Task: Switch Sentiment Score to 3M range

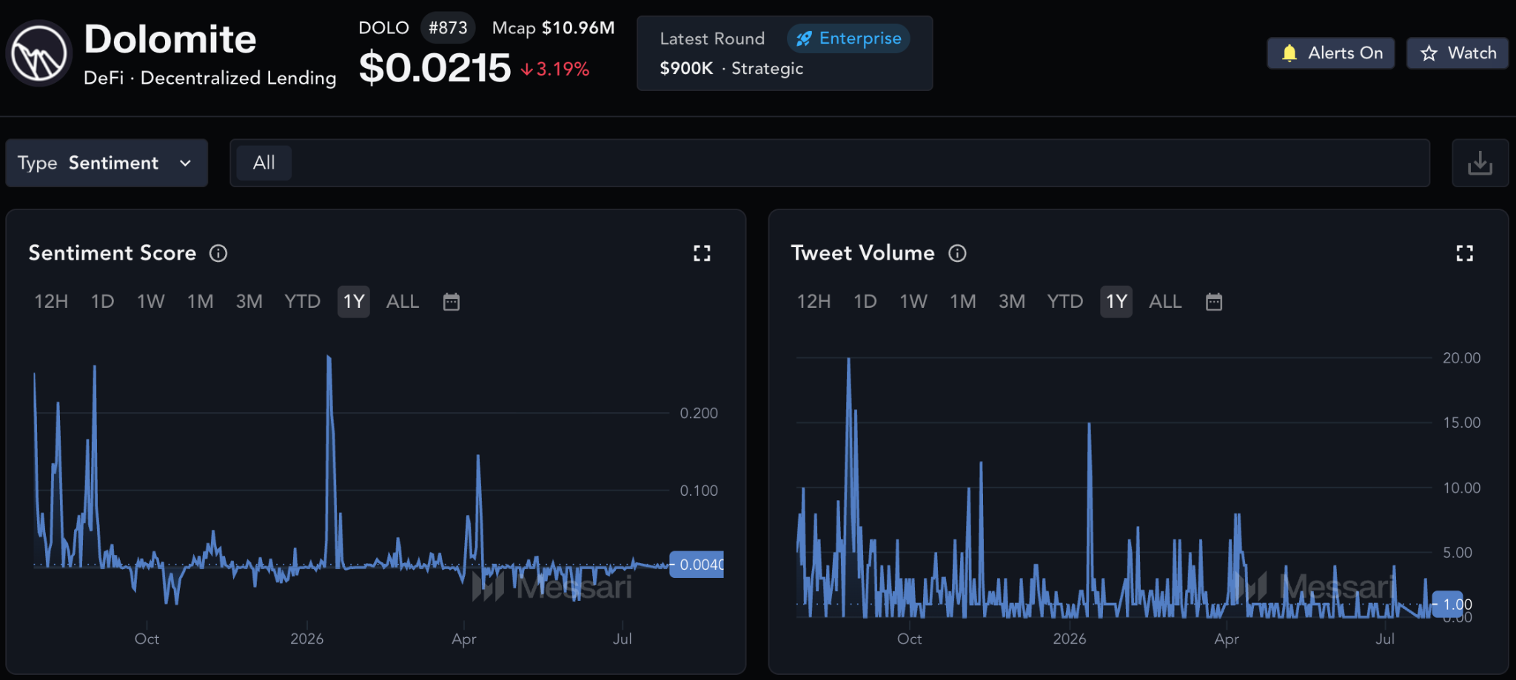Action: 249,302
